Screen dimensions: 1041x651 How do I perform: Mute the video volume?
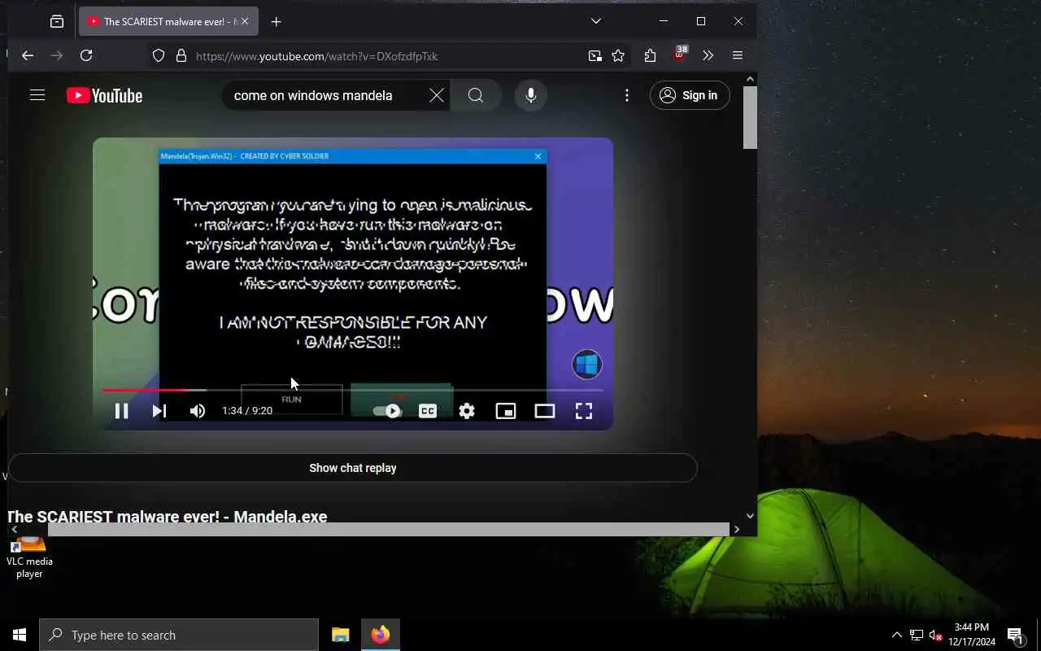pos(198,411)
